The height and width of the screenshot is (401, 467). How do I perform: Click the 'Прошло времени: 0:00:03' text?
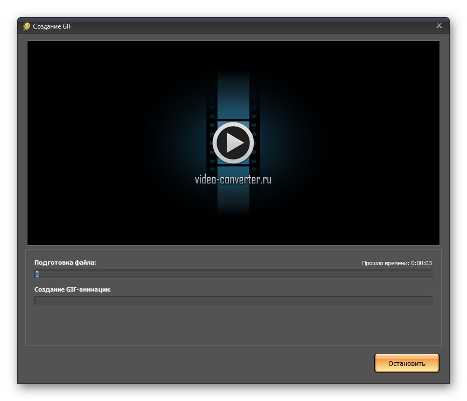click(x=397, y=263)
